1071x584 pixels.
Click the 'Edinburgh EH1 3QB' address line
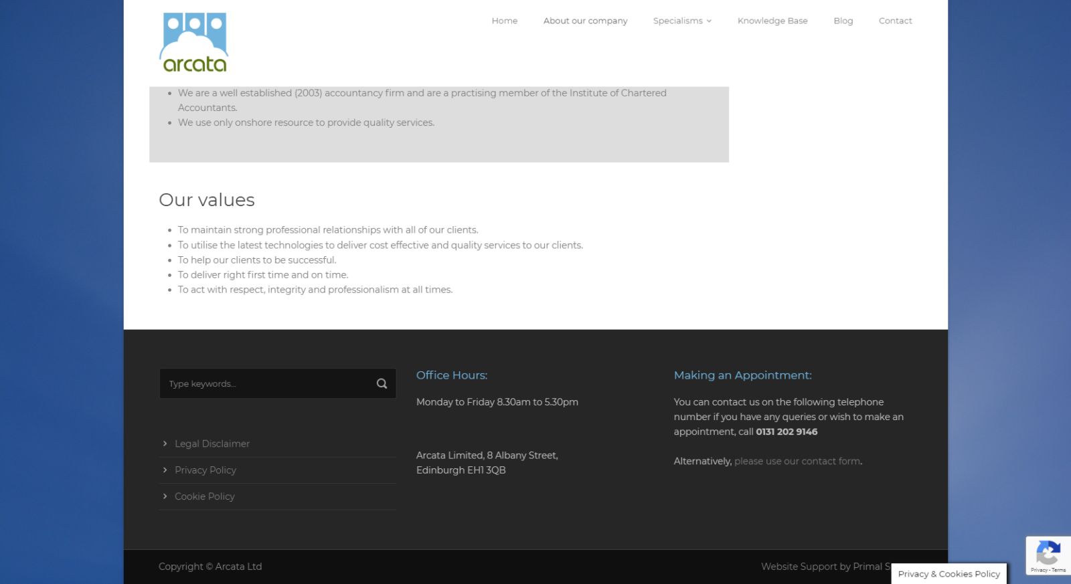pos(461,470)
